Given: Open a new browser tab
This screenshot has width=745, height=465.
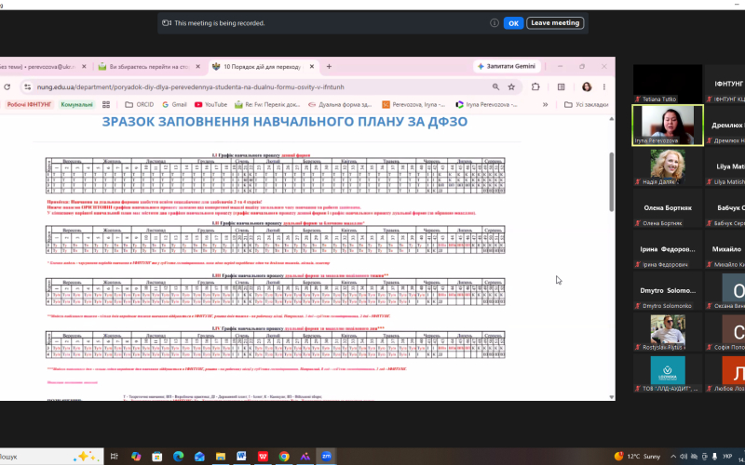Looking at the screenshot, I should [x=329, y=67].
